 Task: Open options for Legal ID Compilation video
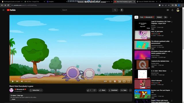pyautogui.click(x=172, y=22)
